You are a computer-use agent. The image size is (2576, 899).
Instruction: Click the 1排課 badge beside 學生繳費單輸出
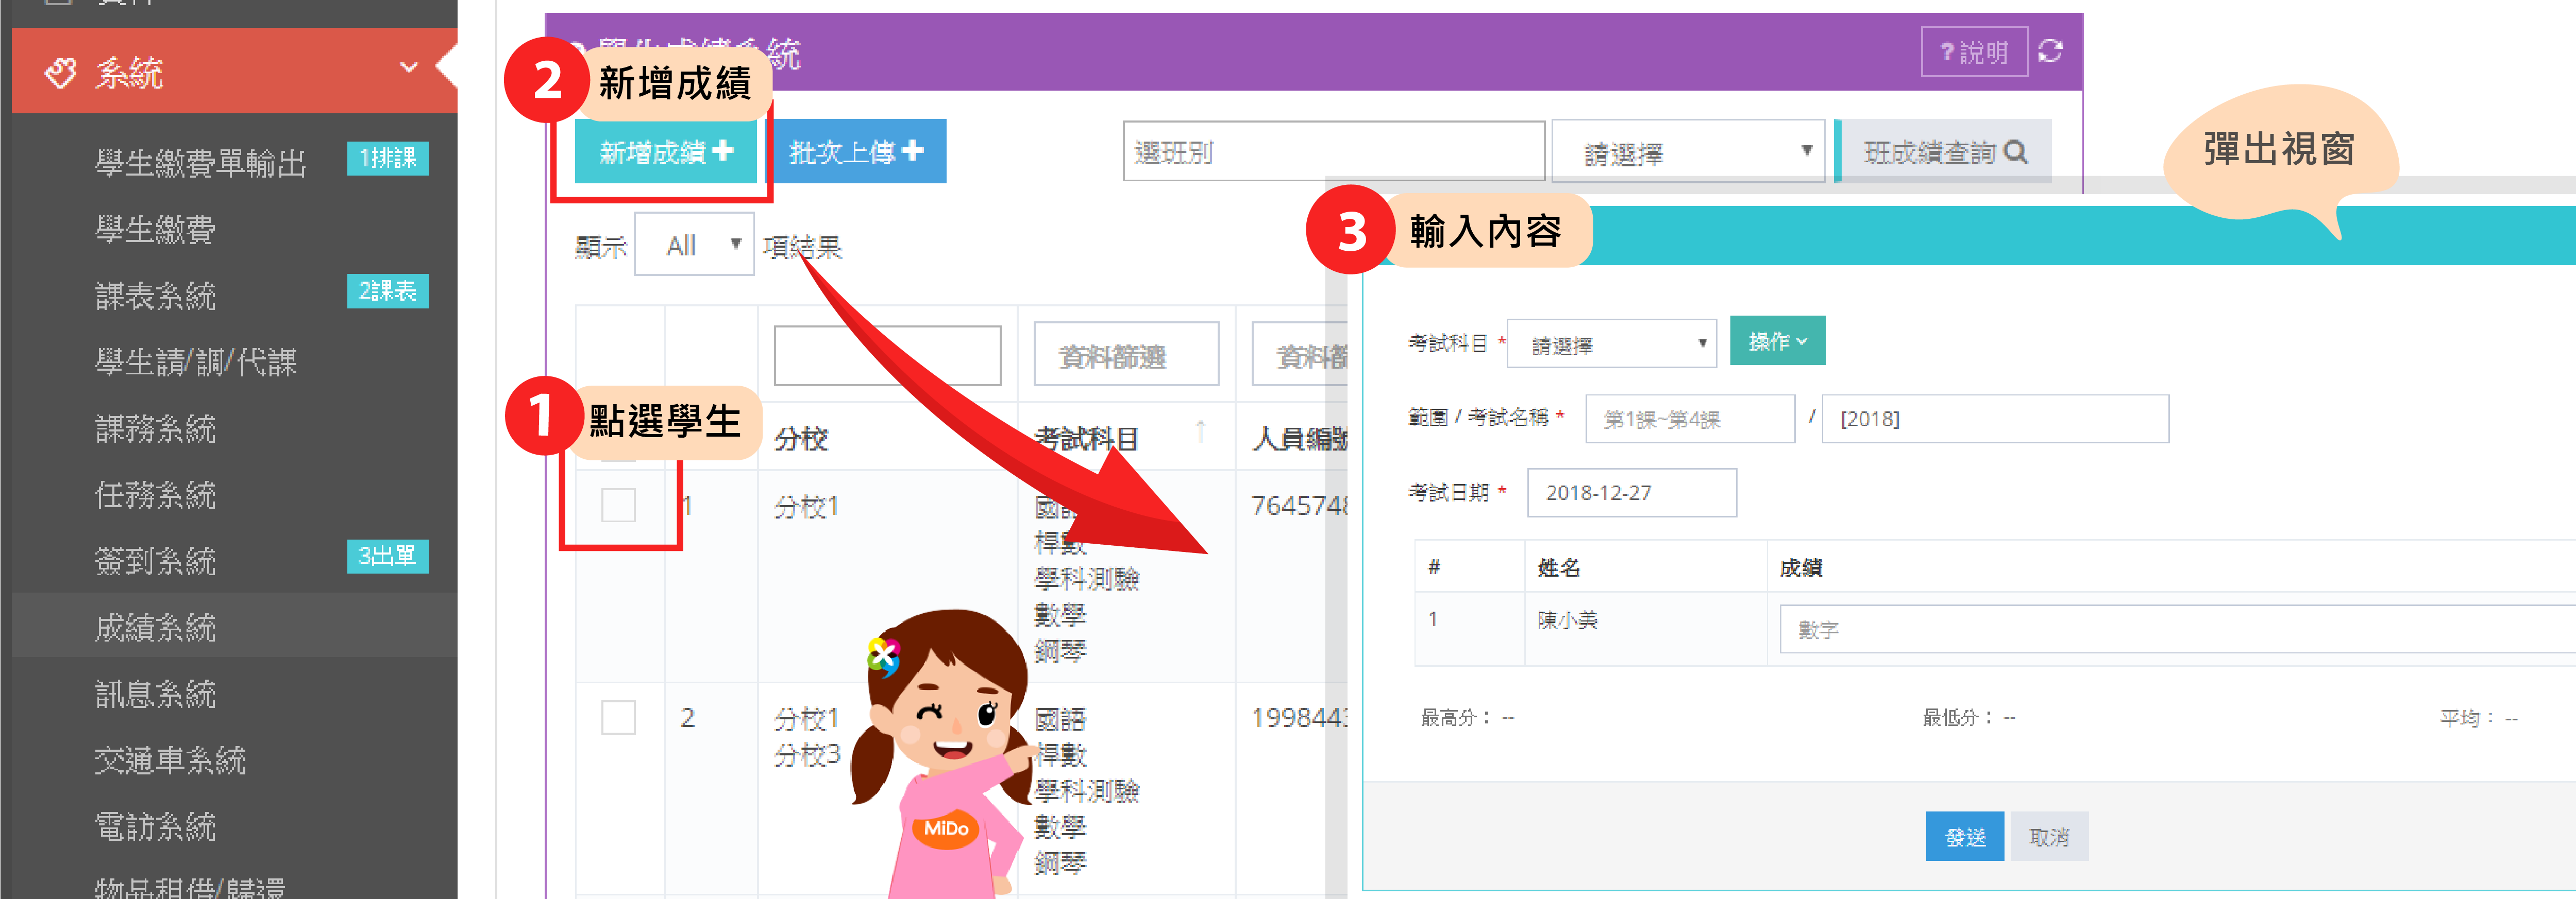(387, 158)
